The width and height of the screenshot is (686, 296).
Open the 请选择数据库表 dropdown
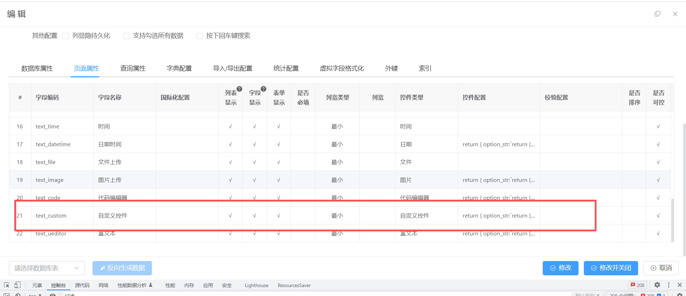tap(47, 268)
